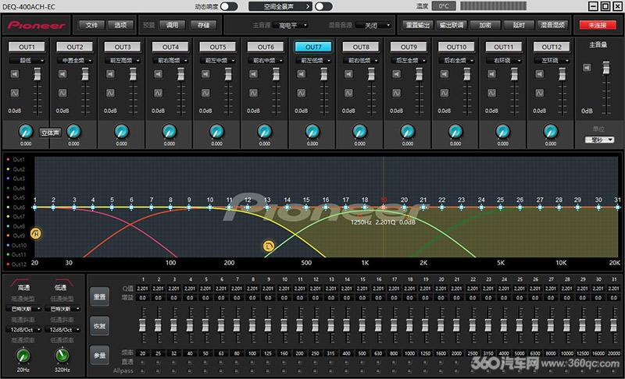Screen dimensions: 625x379
Task: Open the high-pass filter type dropdown
Action: pyautogui.click(x=23, y=309)
